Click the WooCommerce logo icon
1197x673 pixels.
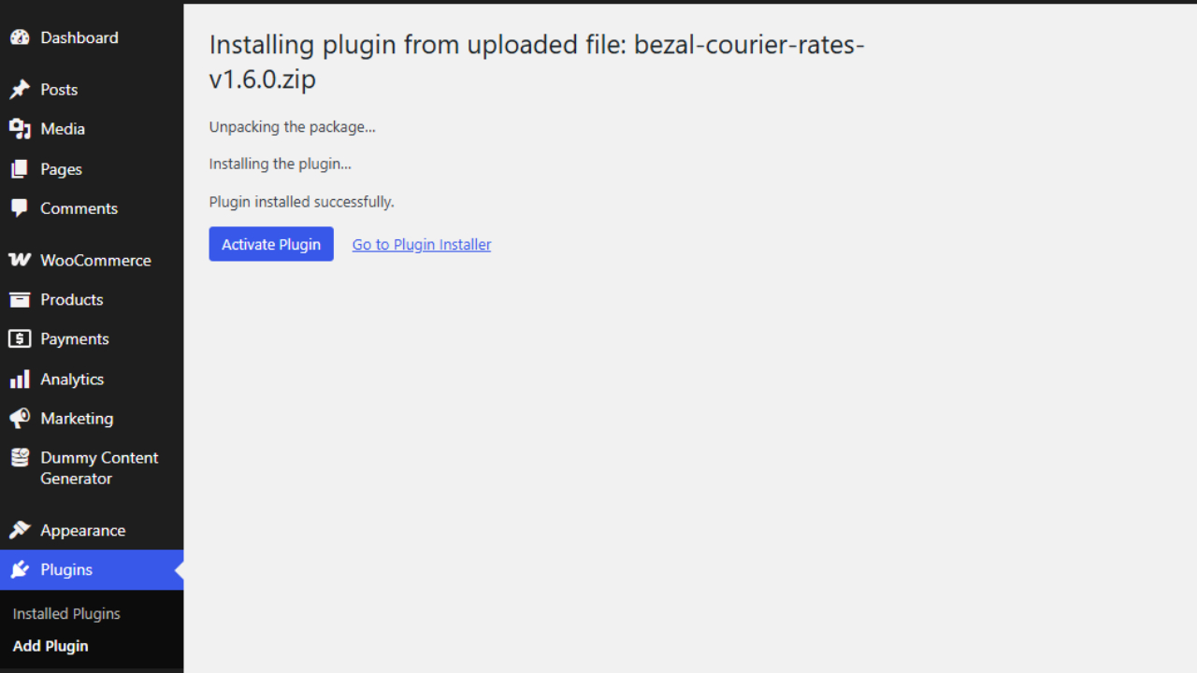click(20, 260)
